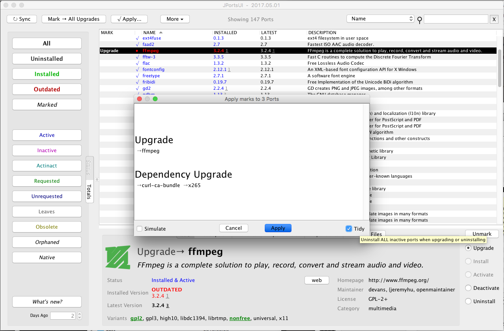Screen dimensions: 504x331
Task: Click the Unmark button
Action: pos(482,234)
